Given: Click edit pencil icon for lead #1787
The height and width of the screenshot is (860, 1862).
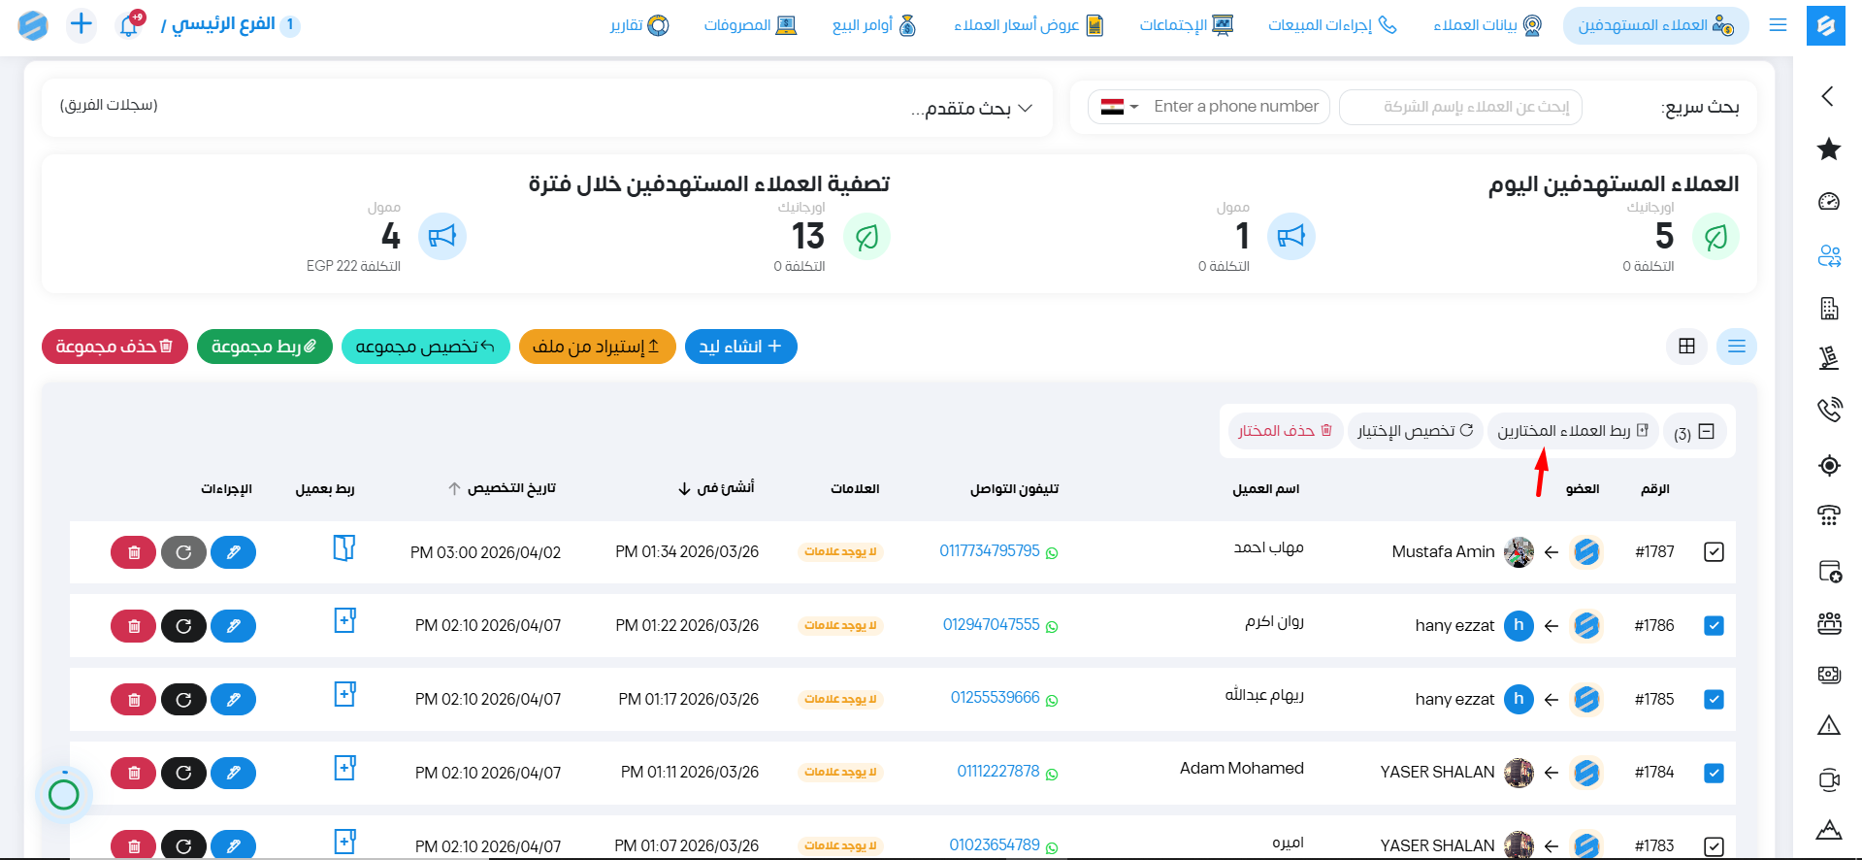Looking at the screenshot, I should coord(233,552).
